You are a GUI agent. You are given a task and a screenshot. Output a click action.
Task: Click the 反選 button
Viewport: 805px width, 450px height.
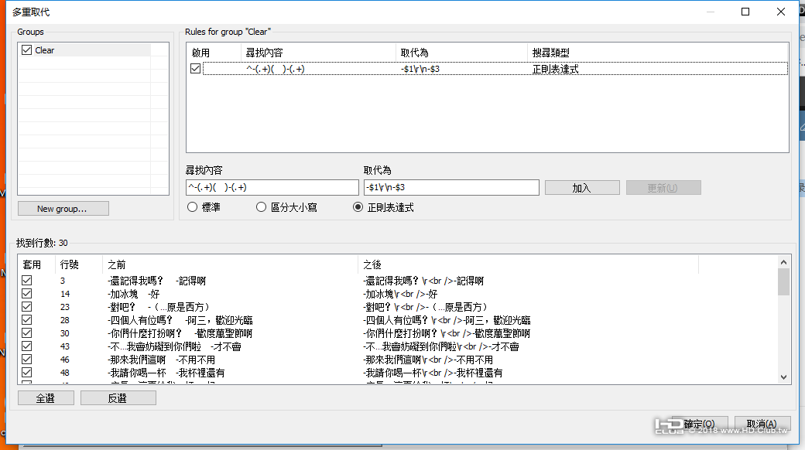click(x=118, y=397)
